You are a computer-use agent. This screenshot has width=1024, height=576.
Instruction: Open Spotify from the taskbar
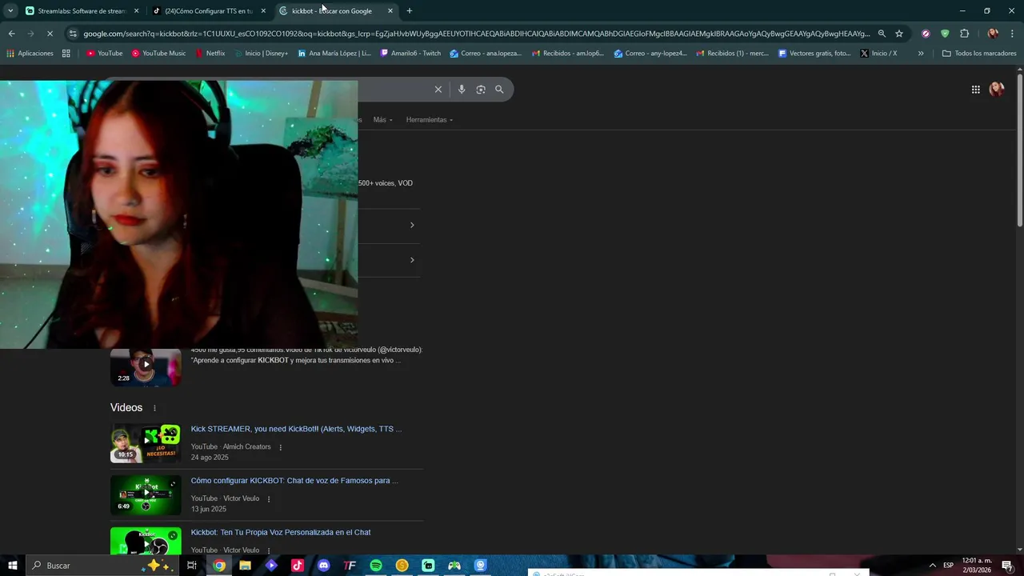(x=376, y=566)
